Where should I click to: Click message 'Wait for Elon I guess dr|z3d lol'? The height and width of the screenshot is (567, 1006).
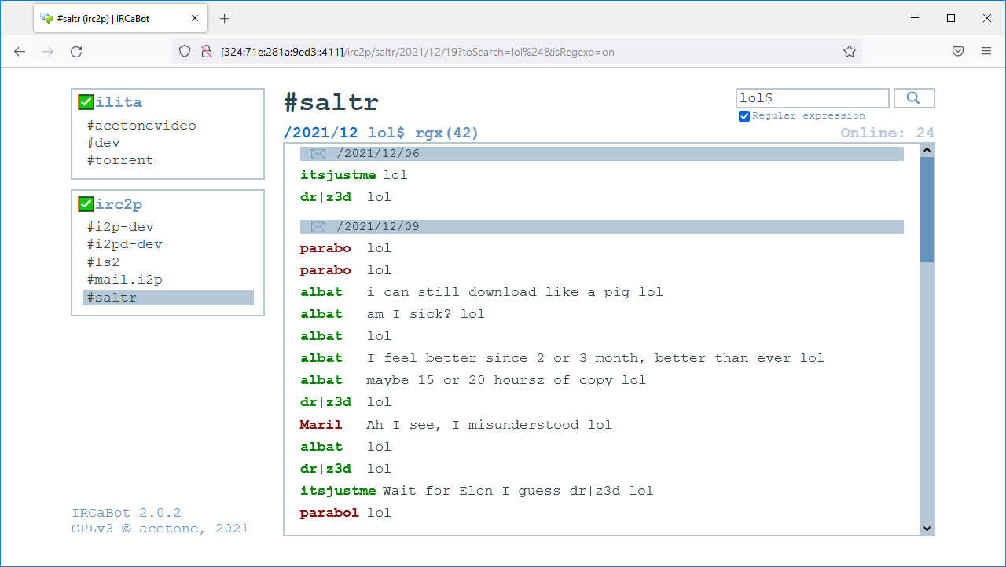tap(518, 491)
